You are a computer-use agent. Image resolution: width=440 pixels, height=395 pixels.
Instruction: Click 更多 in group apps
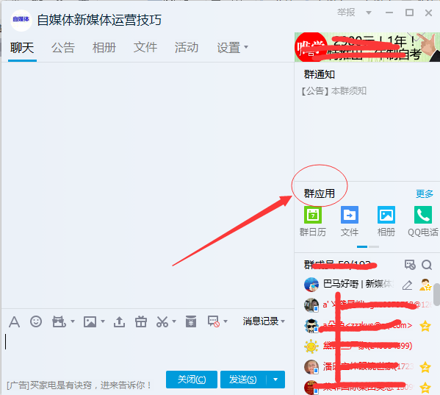(425, 193)
